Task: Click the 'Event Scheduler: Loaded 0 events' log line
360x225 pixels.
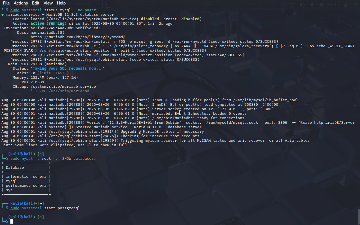Action: point(124,113)
